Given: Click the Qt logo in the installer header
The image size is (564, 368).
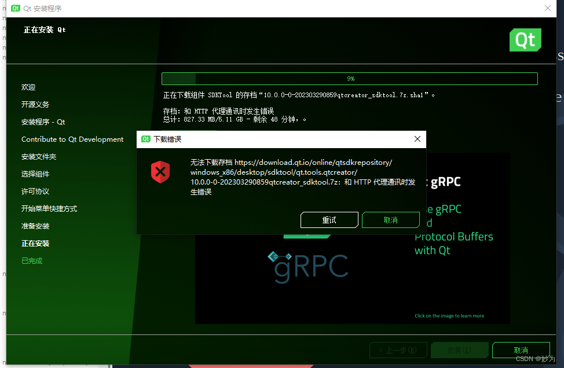Looking at the screenshot, I should 525,40.
